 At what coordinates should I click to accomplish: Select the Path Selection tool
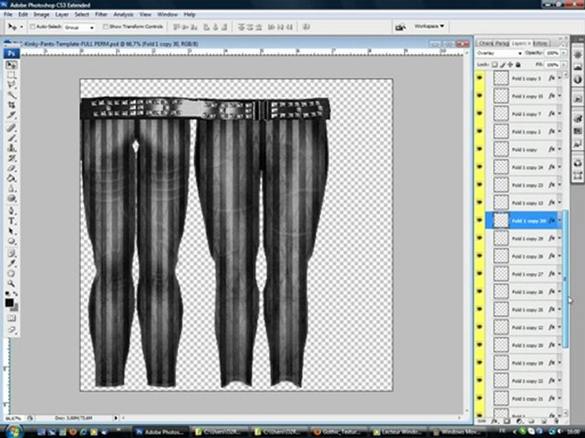tap(12, 231)
